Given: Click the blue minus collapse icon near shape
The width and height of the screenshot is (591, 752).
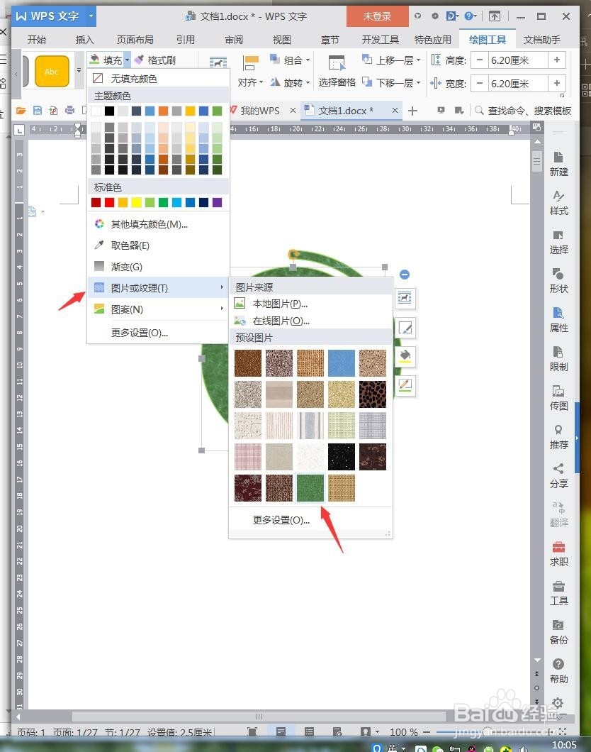Looking at the screenshot, I should click(405, 275).
